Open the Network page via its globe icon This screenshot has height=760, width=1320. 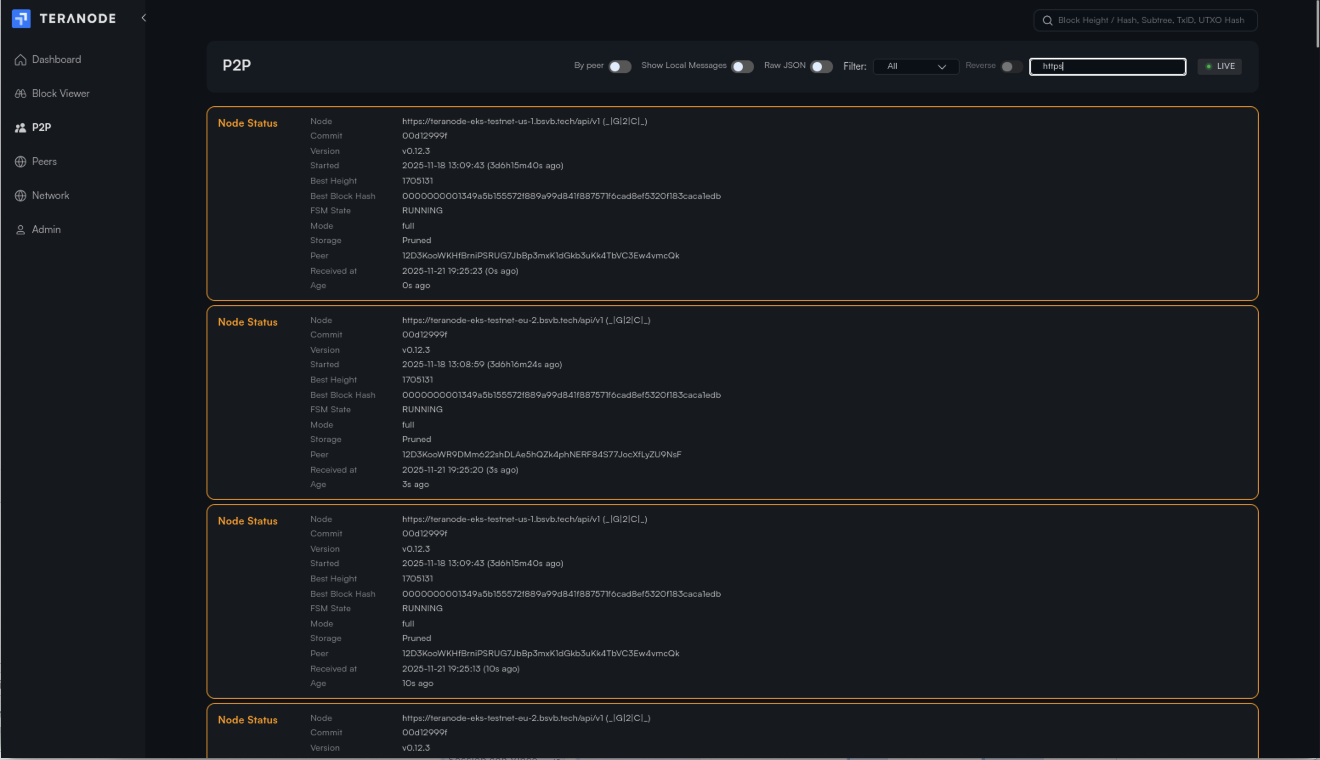[x=21, y=195]
